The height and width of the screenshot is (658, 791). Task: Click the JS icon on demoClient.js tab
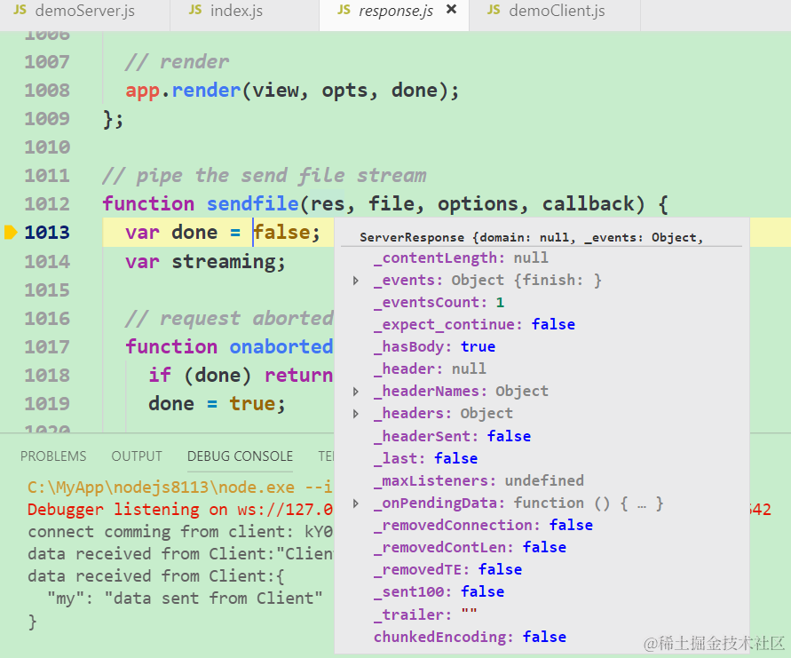[x=494, y=10]
